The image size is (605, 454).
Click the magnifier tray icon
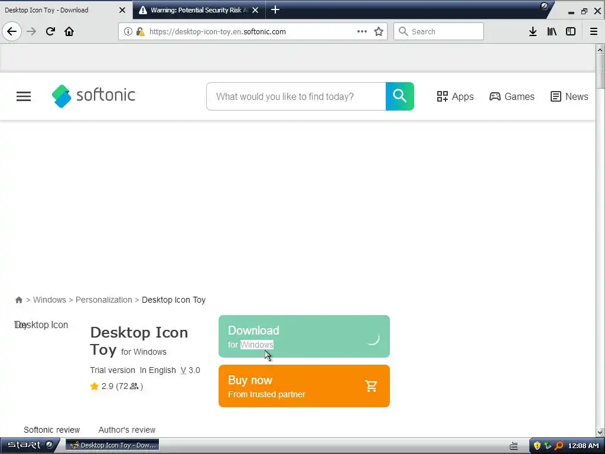pos(559,446)
